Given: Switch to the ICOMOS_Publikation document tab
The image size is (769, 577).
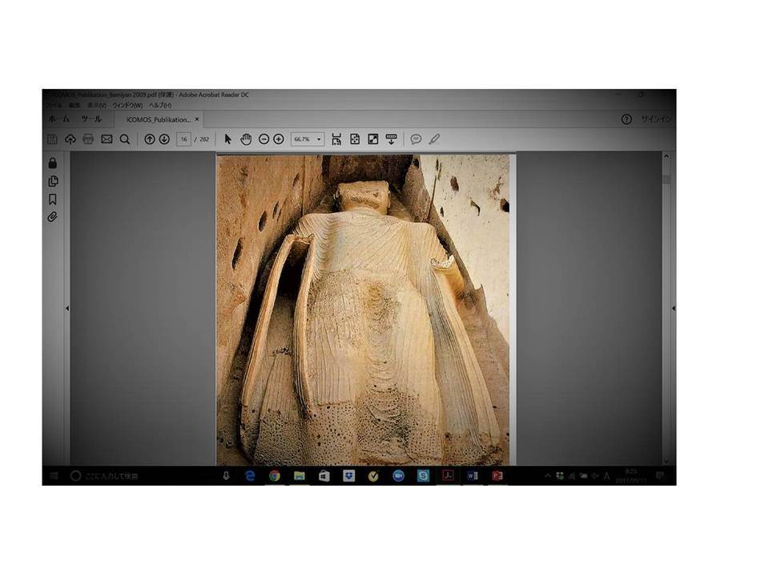Looking at the screenshot, I should (x=159, y=119).
